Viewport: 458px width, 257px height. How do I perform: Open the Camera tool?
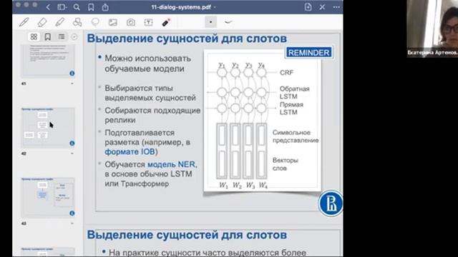131,22
